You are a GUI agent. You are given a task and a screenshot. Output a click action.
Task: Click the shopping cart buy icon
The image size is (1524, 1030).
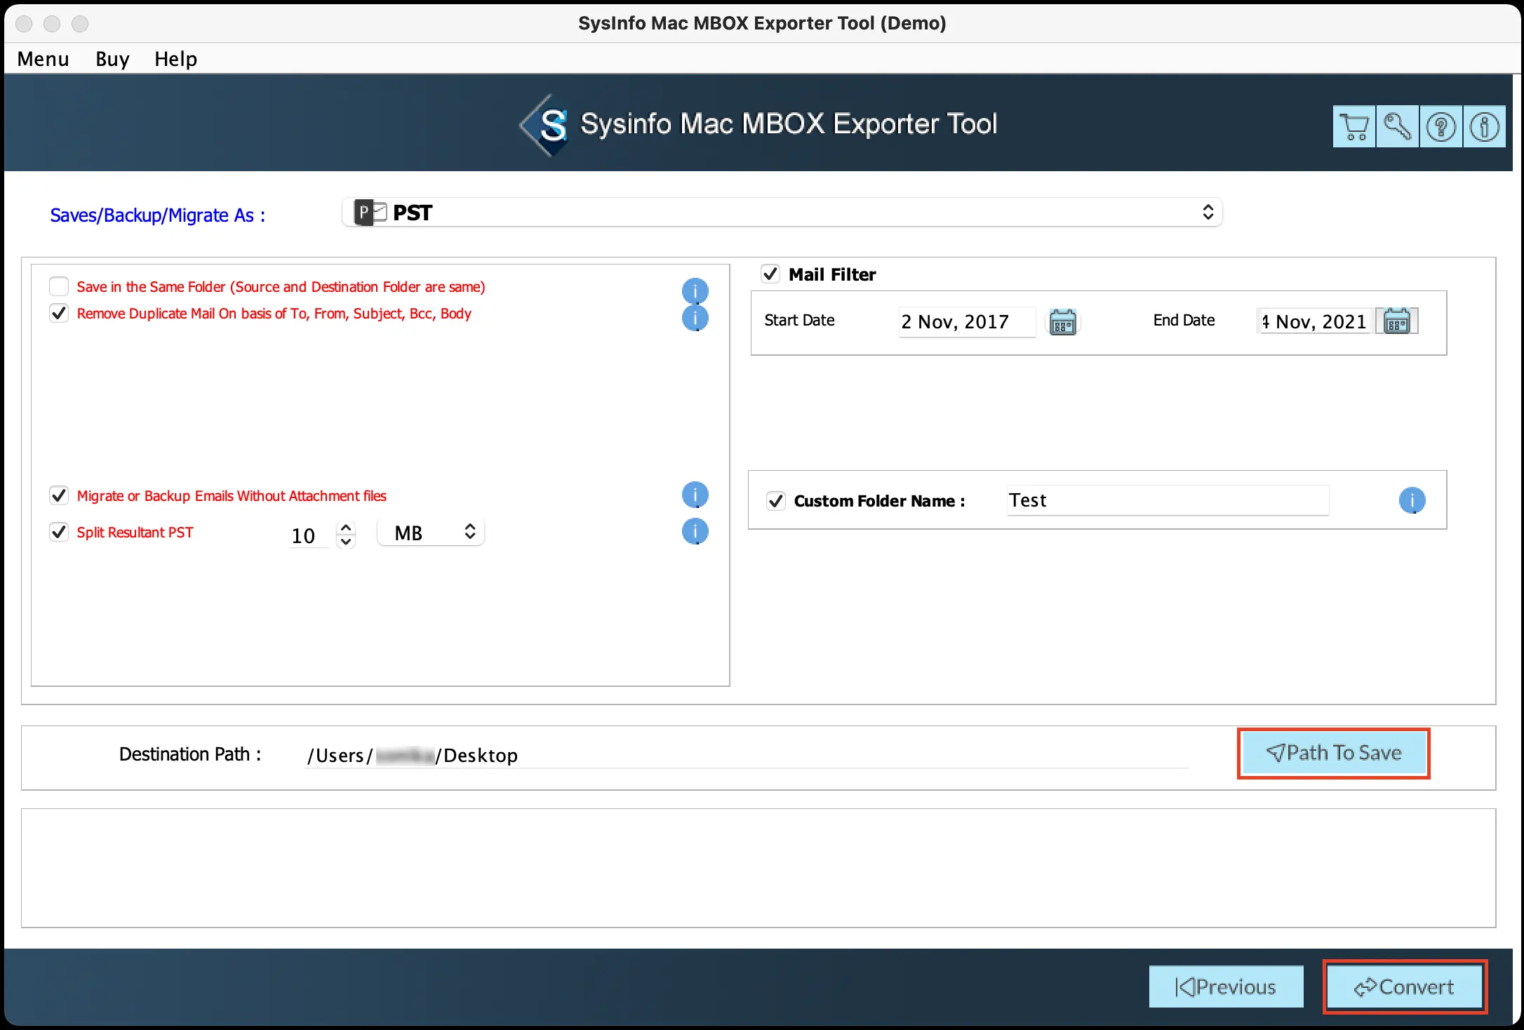click(x=1353, y=127)
